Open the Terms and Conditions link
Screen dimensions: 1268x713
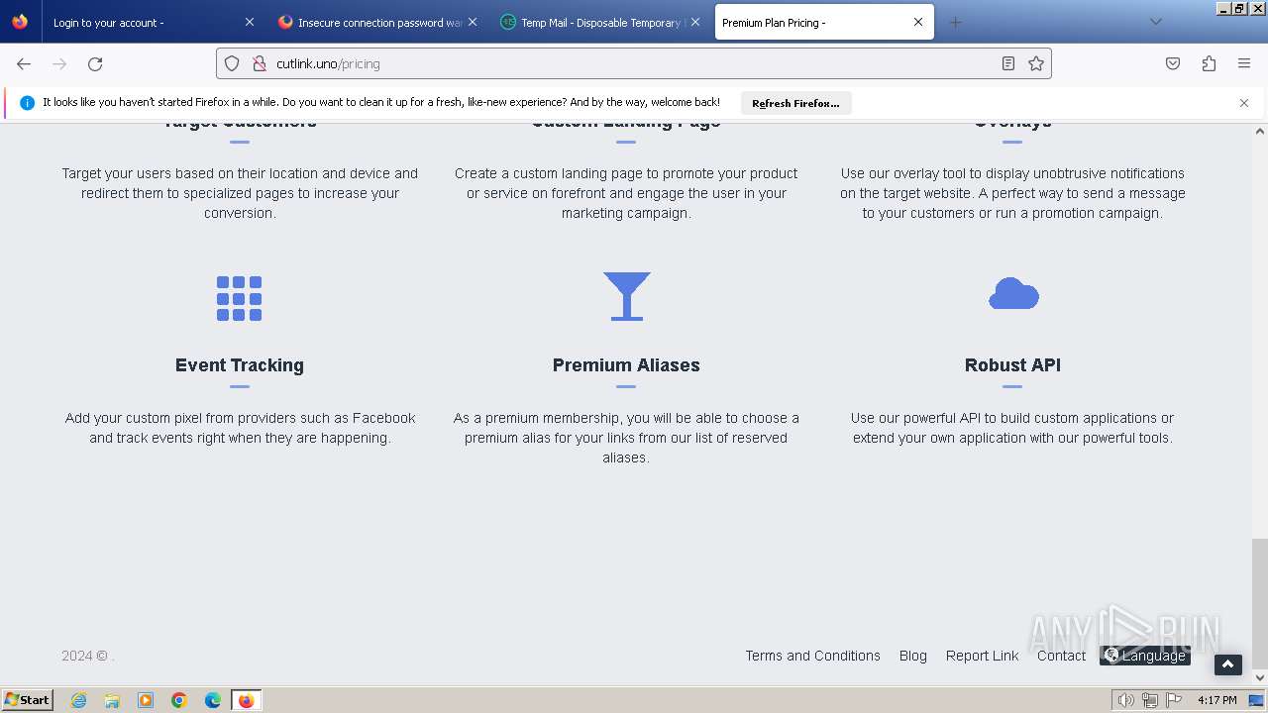tap(813, 656)
